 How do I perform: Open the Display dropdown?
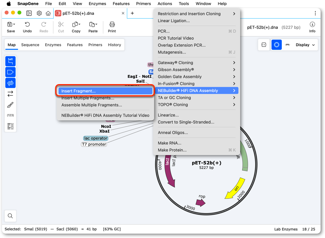point(305,45)
